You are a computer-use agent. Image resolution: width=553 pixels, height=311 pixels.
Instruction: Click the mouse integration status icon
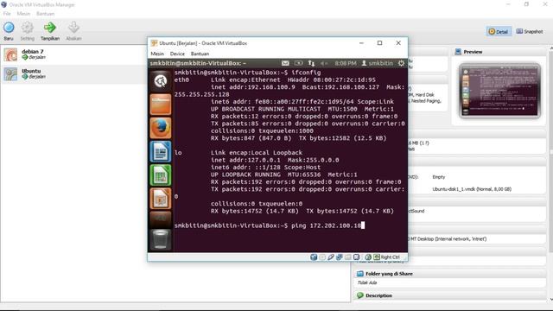(368, 257)
